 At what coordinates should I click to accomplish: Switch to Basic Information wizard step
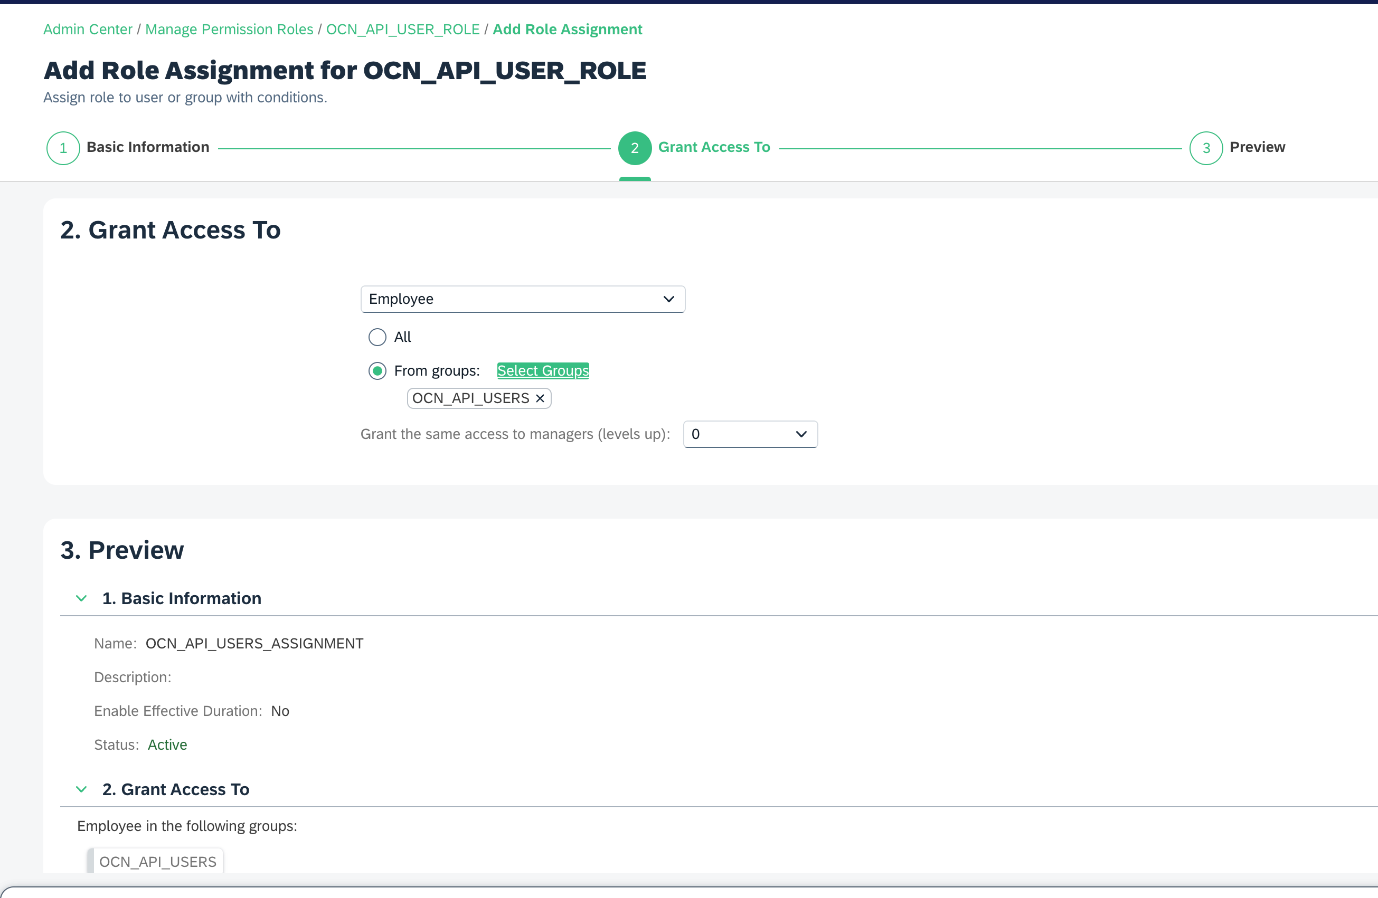coord(148,147)
